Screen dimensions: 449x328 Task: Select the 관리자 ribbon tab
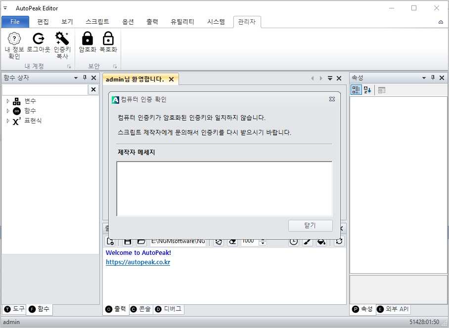[247, 22]
